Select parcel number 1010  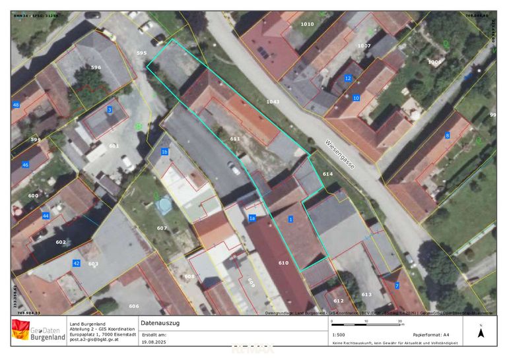(307, 24)
